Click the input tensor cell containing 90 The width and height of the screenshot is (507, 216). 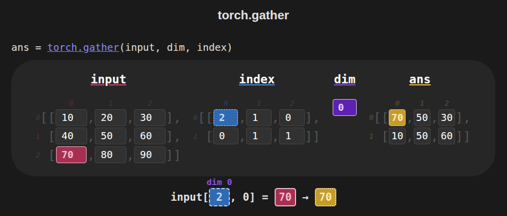[x=150, y=155]
